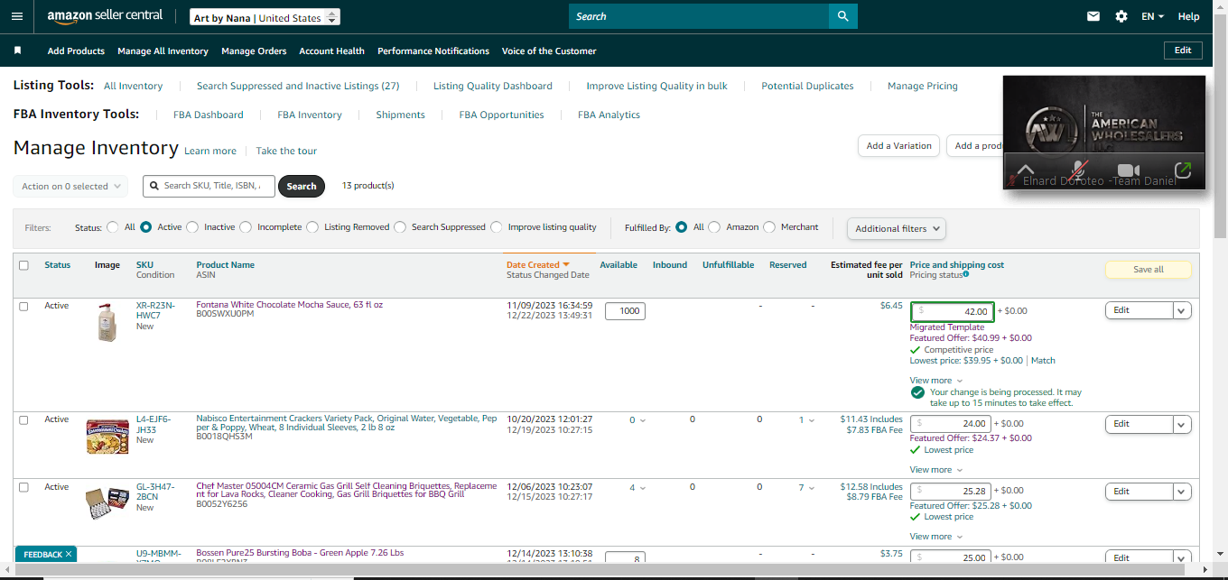Focus the Search SKU, Title, ISBN field
This screenshot has height=580, width=1228.
[x=209, y=186]
